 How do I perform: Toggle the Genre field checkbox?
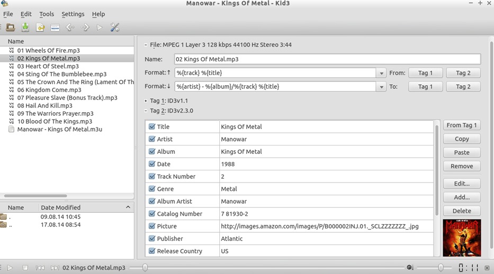(152, 188)
